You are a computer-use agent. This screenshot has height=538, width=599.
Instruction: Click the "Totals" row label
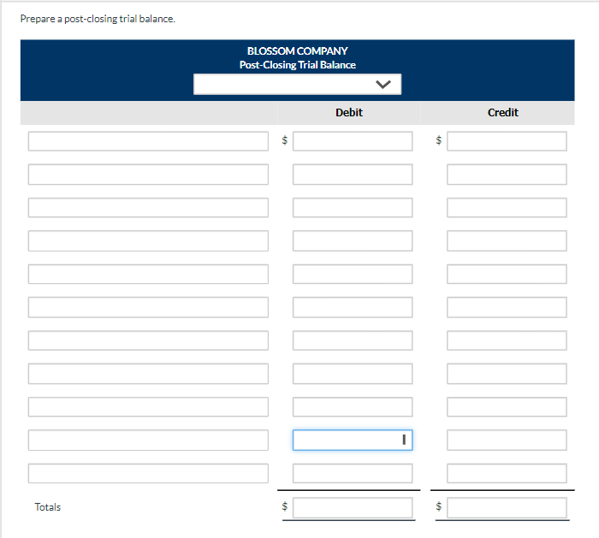(x=48, y=507)
